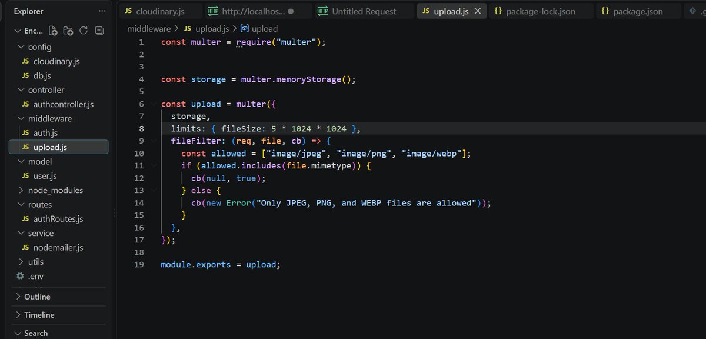Viewport: 706px width, 339px height.
Task: Click the unsaved dot on the http://localhos tab
Action: coord(291,11)
